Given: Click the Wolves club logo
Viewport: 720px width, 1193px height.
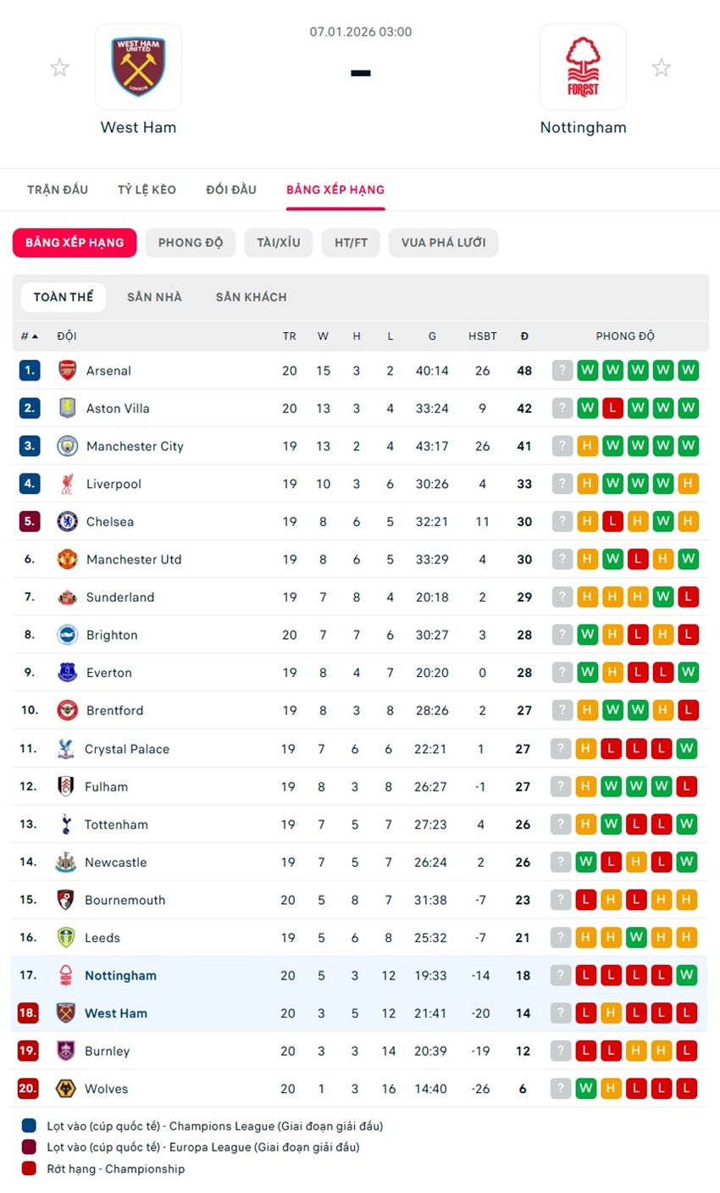Looking at the screenshot, I should (65, 1089).
